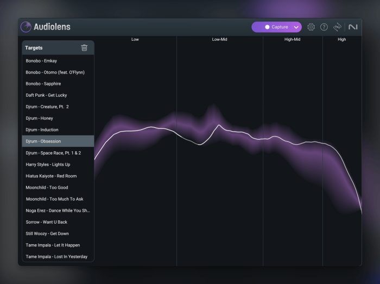Click the Low frequency band label
Image resolution: width=380 pixels, height=284 pixels.
click(x=135, y=40)
